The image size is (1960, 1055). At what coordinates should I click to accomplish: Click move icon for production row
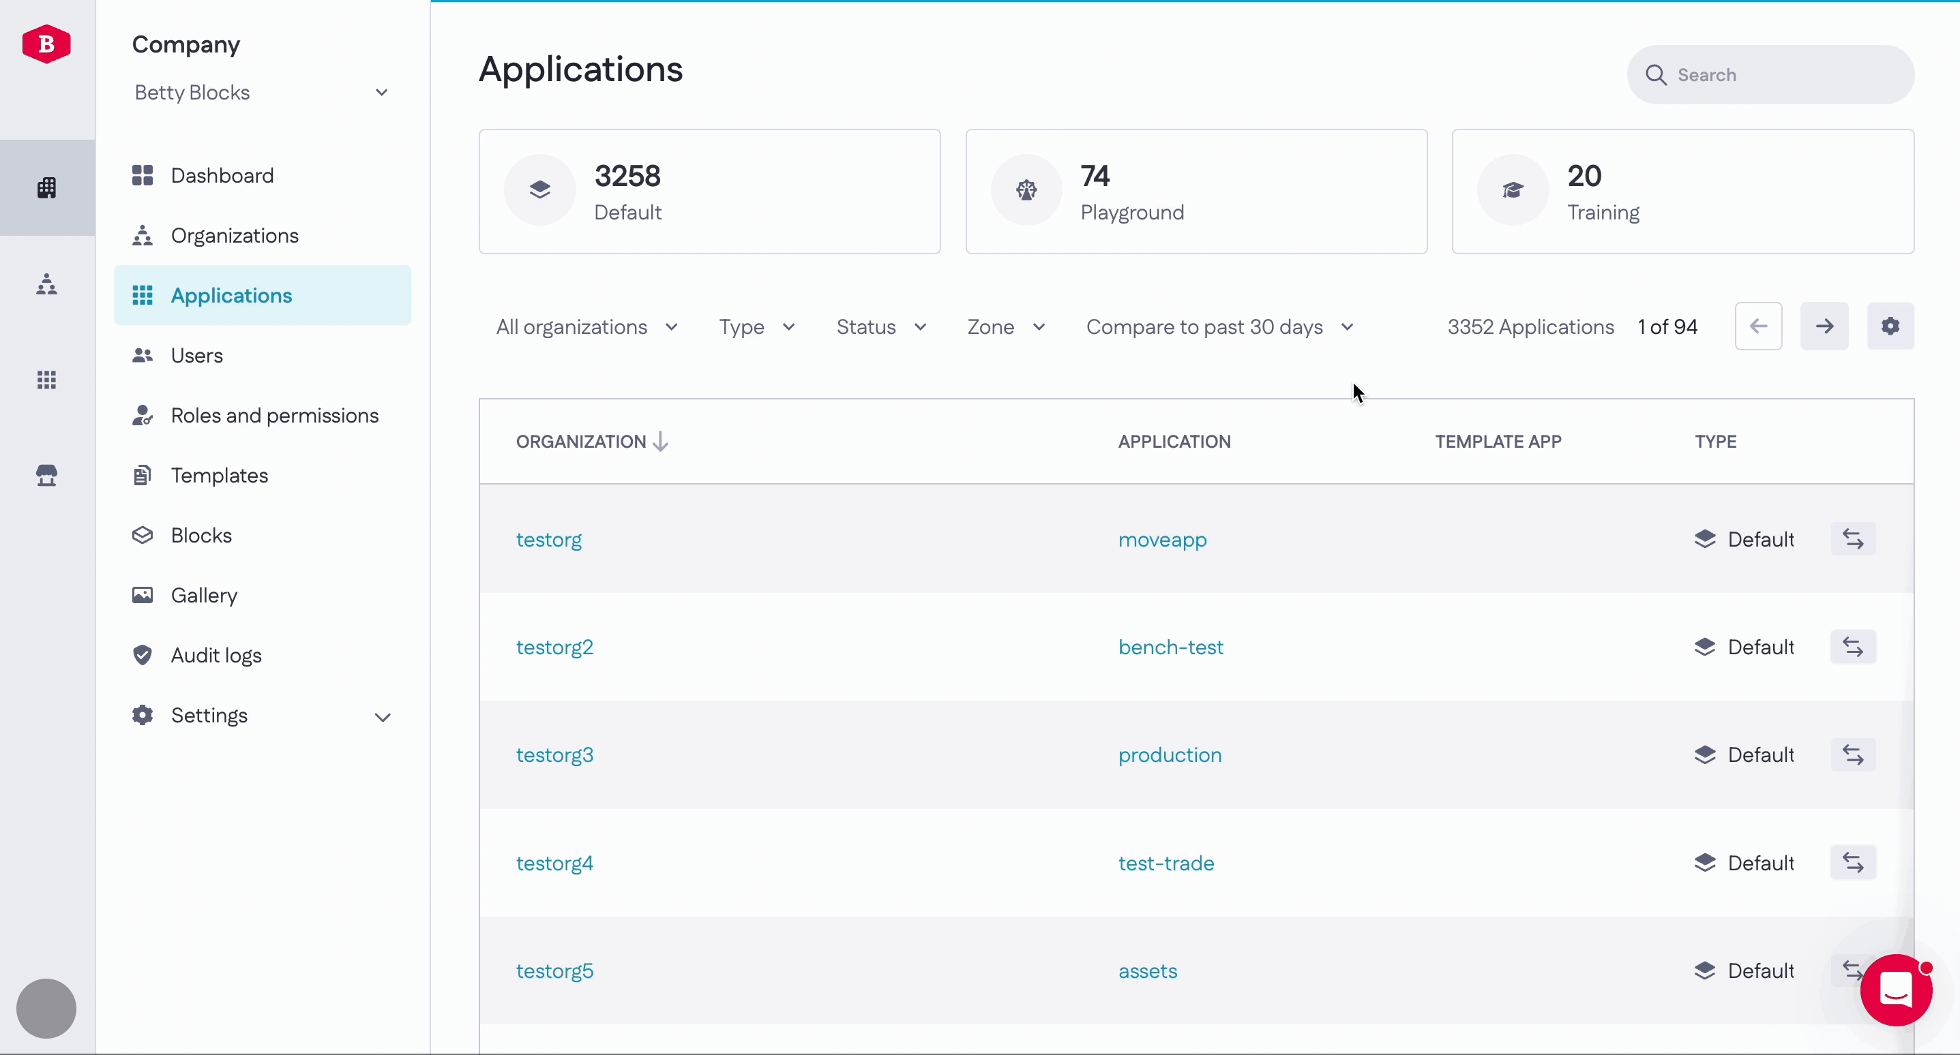[x=1853, y=755]
